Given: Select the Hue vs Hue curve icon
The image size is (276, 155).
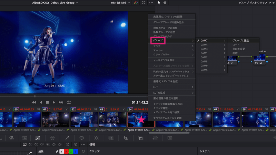Looking at the screenshot, I should point(30,144).
